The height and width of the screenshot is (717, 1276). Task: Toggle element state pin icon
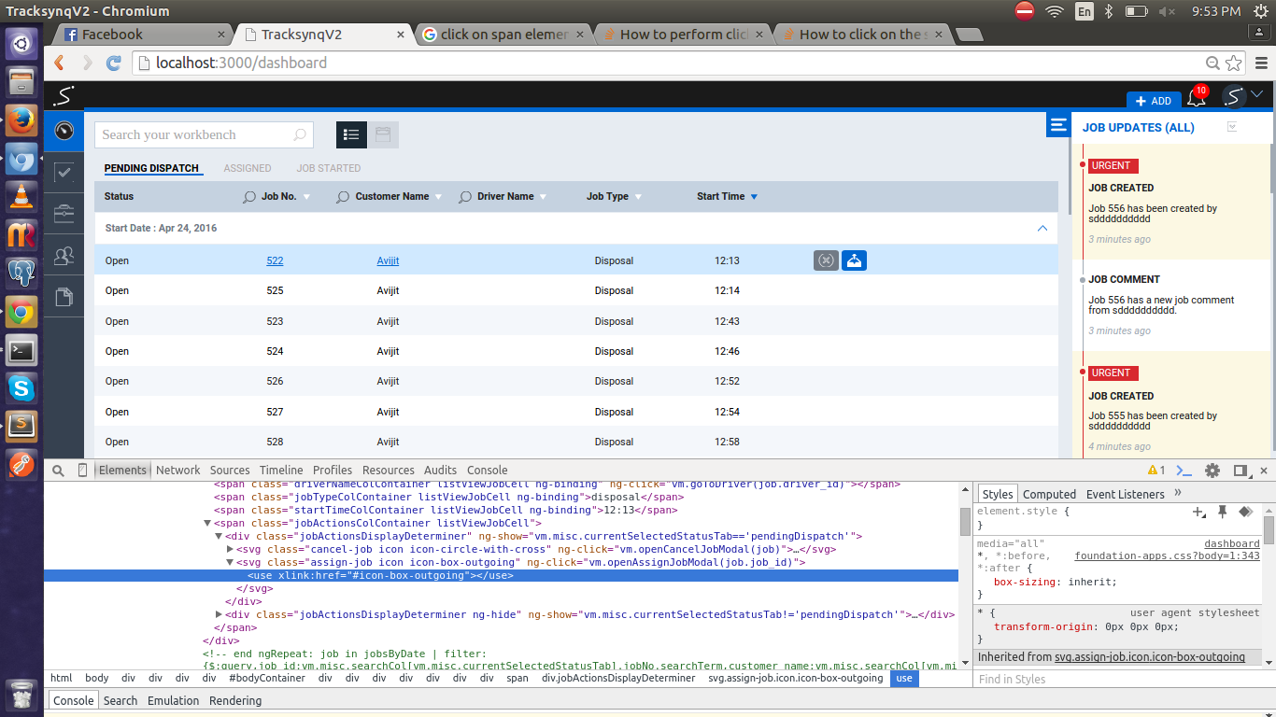1222,512
